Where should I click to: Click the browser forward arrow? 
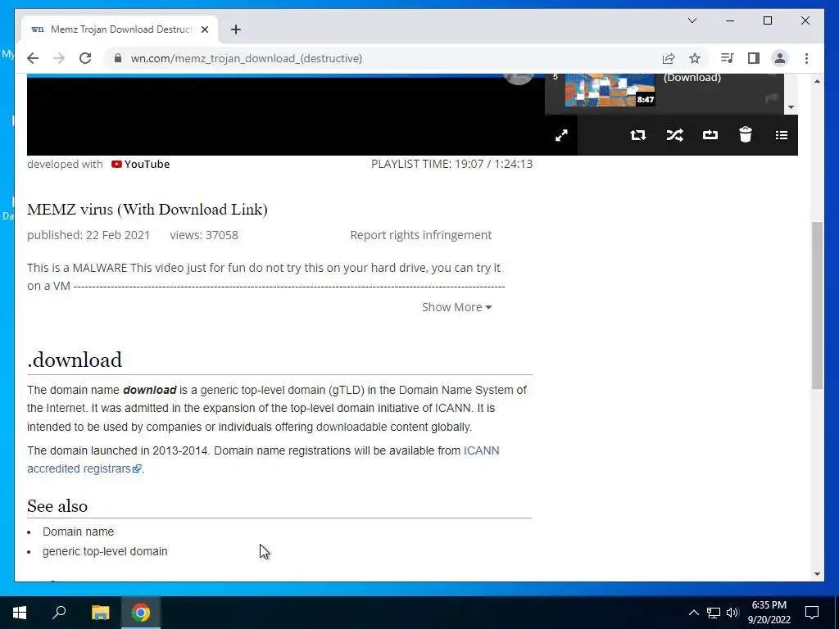click(x=59, y=58)
